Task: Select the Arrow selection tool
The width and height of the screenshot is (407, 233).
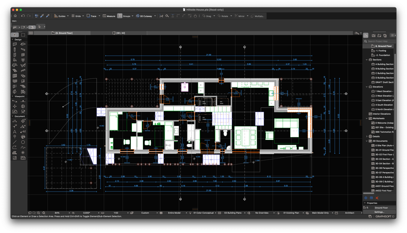Action: (15, 35)
